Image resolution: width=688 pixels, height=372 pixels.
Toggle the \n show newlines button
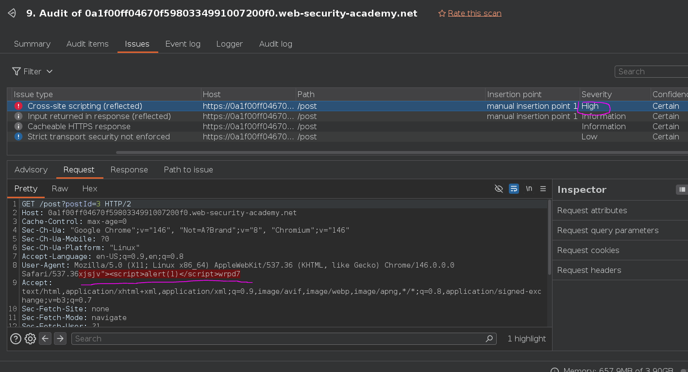[529, 188]
